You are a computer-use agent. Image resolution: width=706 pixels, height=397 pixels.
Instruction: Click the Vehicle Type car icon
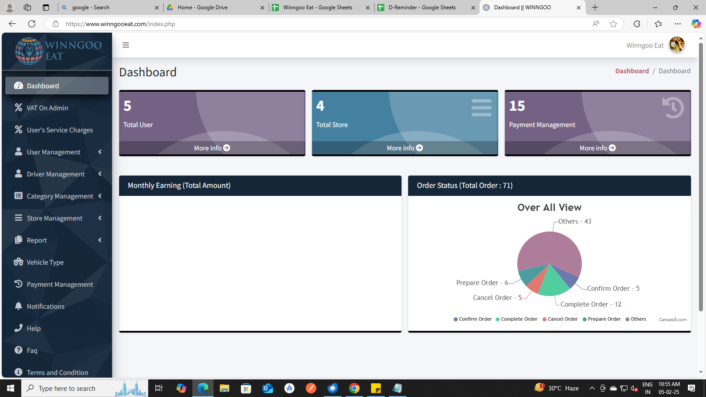point(18,262)
